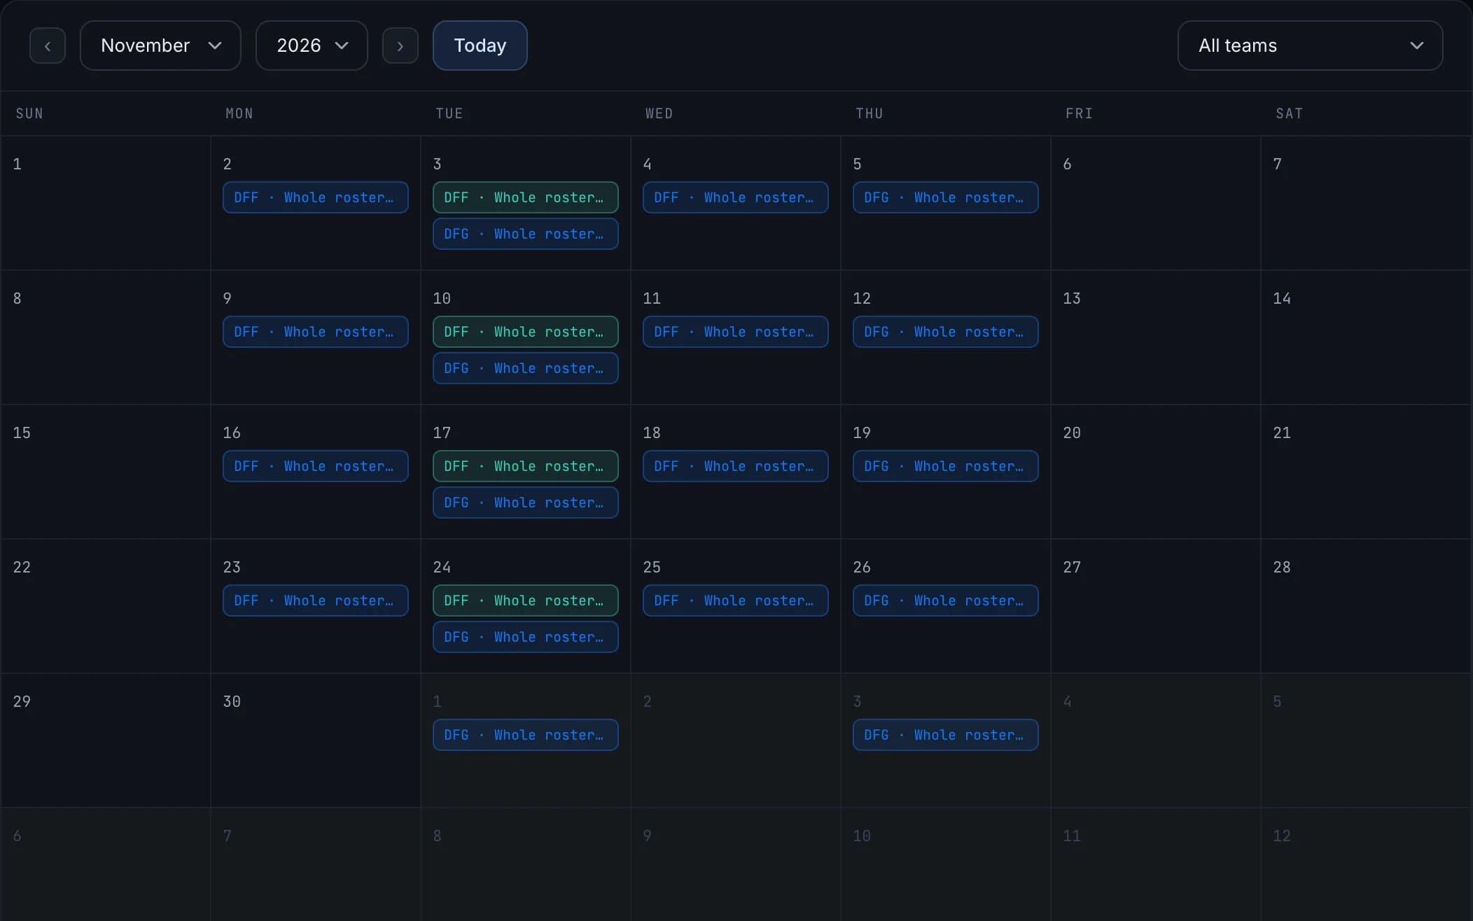
Task: Open DFF event on Monday November 2
Action: 316,197
